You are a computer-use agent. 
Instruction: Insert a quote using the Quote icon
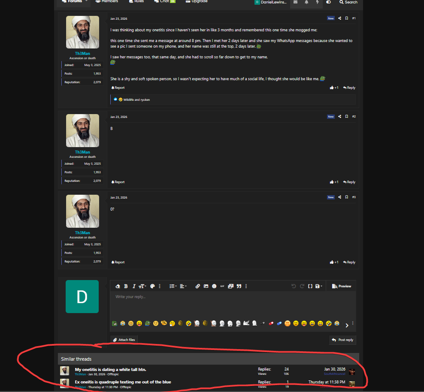[239, 286]
